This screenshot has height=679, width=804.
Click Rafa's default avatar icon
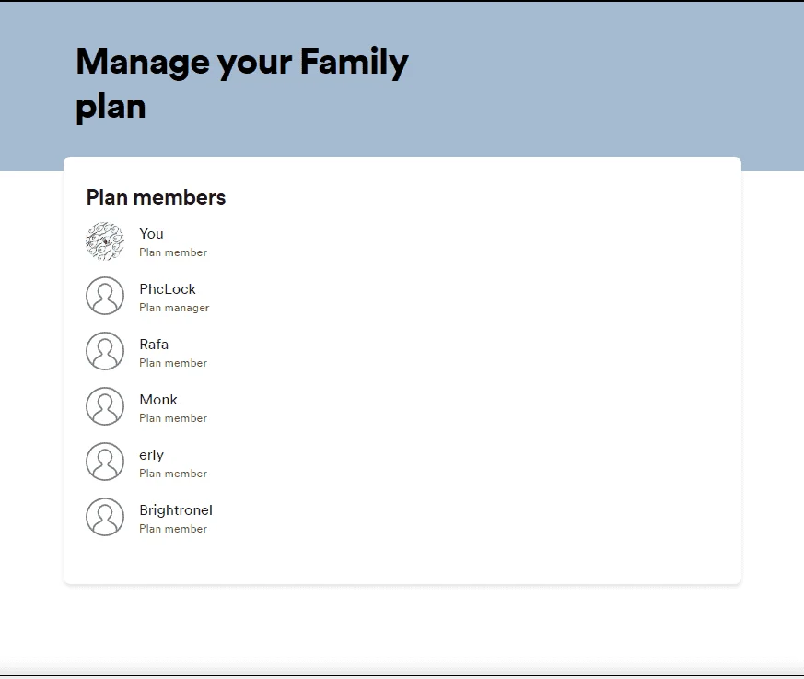click(x=105, y=351)
